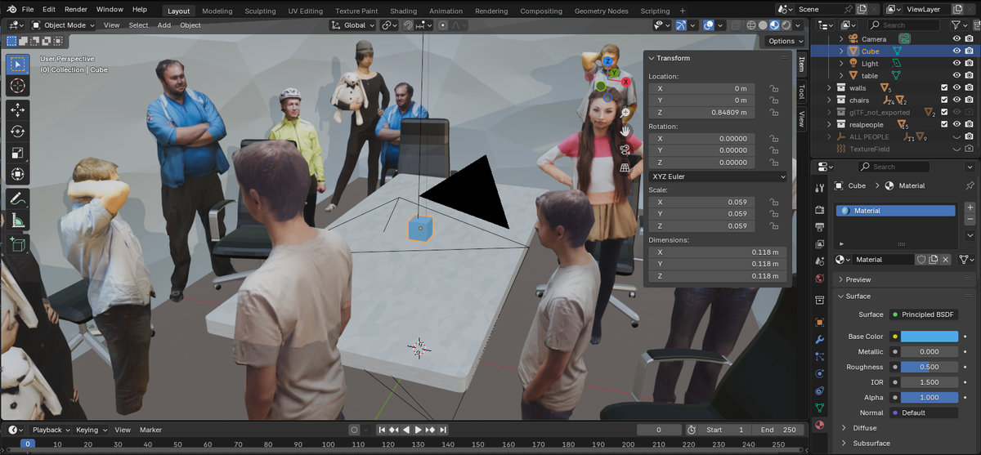Select the Rotate tool
Screen dimensions: 981x455
point(18,131)
